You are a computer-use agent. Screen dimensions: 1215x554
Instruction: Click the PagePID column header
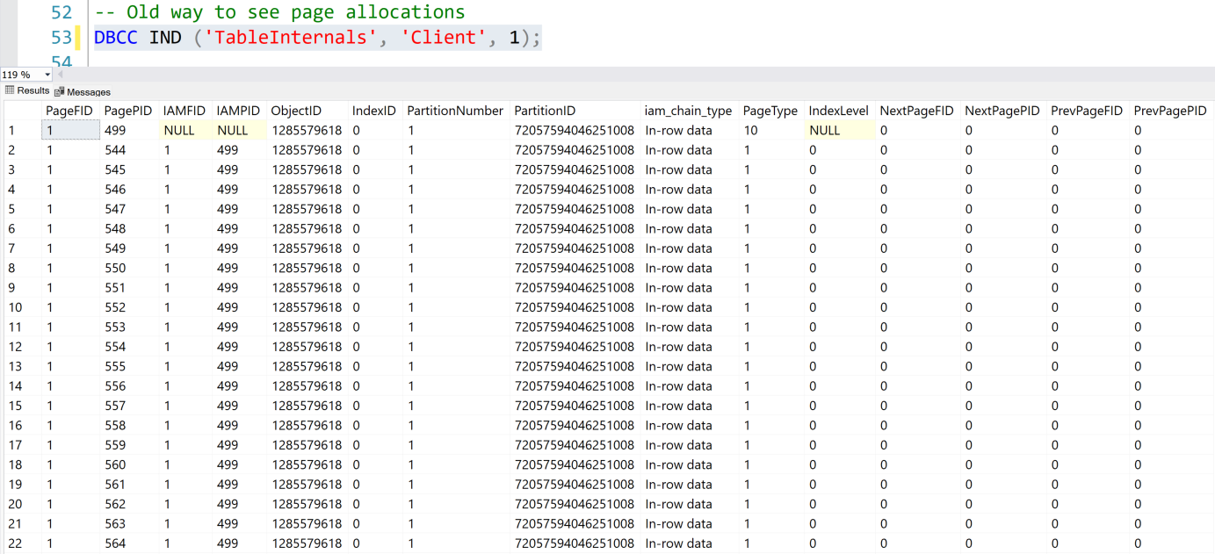pyautogui.click(x=128, y=111)
